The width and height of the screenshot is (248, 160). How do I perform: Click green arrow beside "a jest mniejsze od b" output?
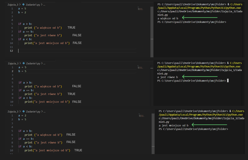(x=209, y=125)
